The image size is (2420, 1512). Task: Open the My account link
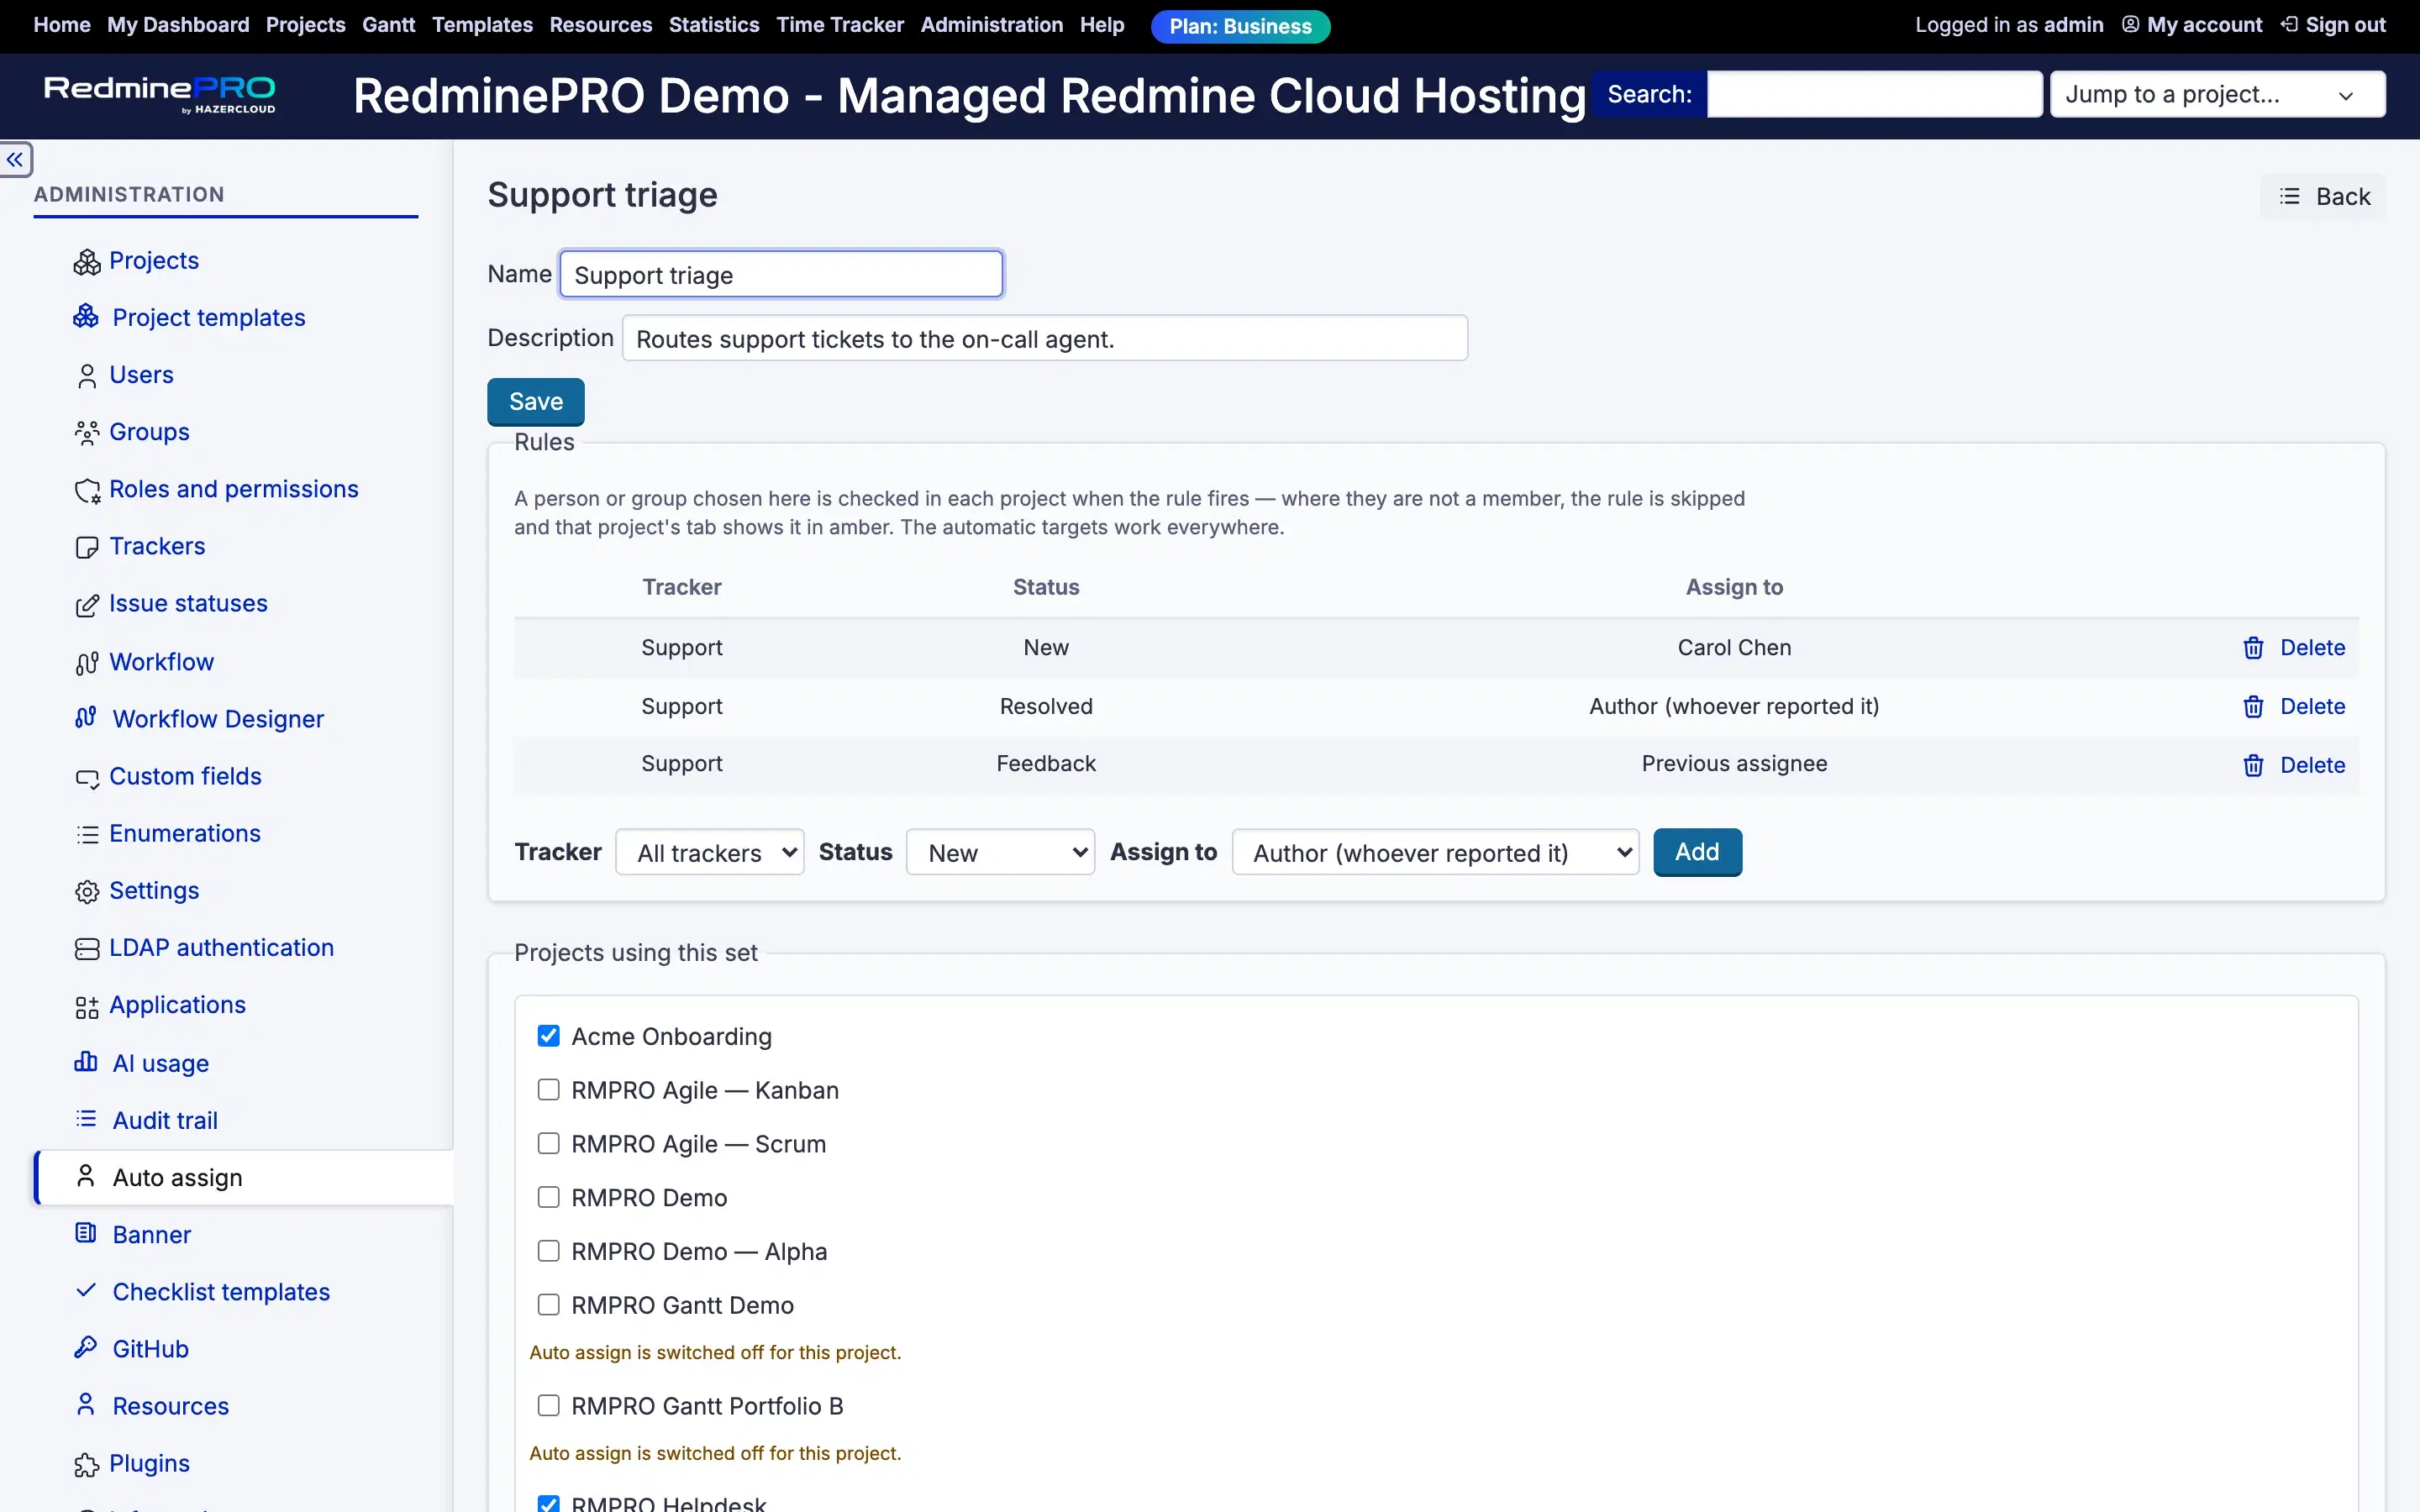(2192, 25)
